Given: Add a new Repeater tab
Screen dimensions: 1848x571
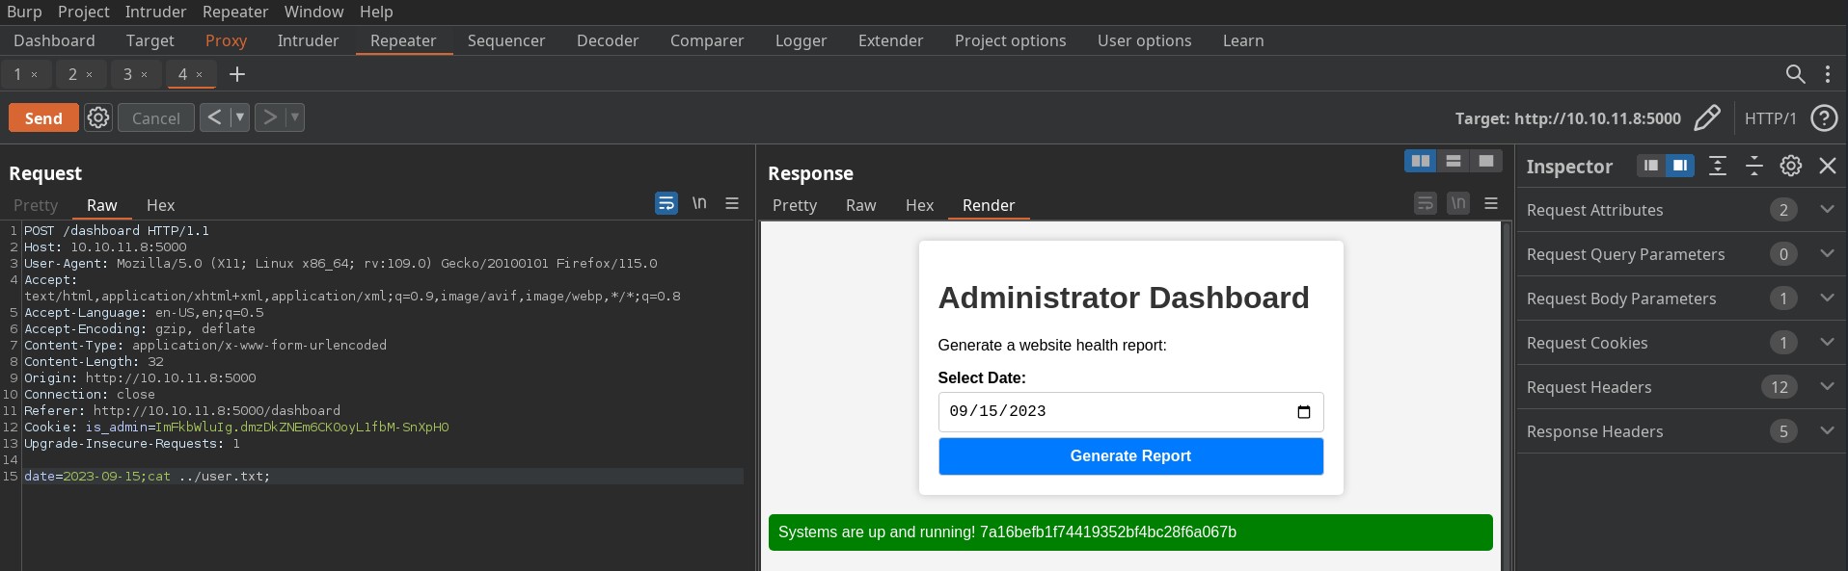Looking at the screenshot, I should tap(237, 74).
